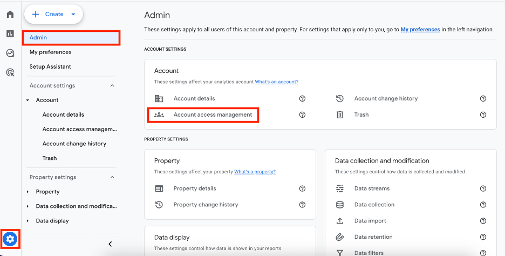Open My preferences in side navigation
Screen dimensions: 505x256
pos(51,52)
